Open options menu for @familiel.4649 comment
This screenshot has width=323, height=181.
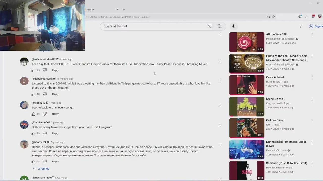220,125
